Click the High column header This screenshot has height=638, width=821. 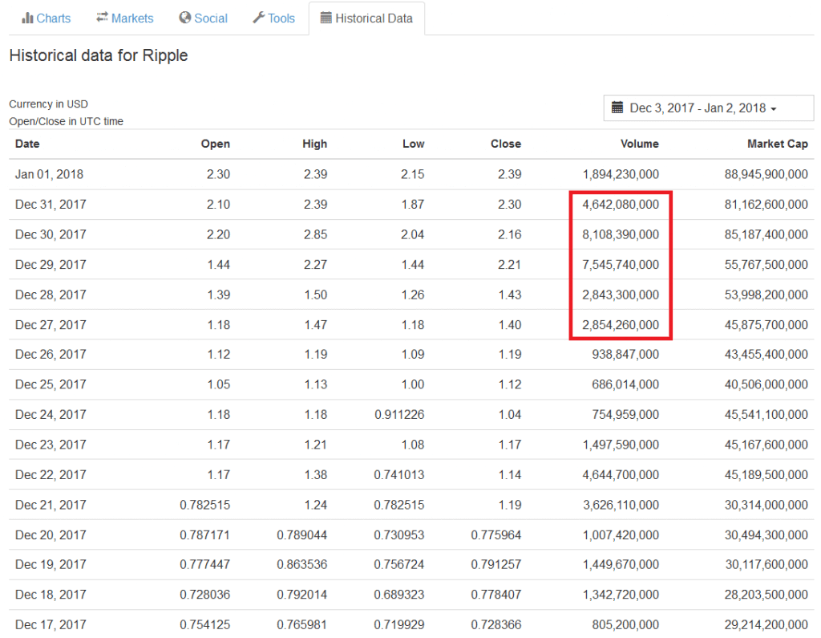(x=314, y=144)
